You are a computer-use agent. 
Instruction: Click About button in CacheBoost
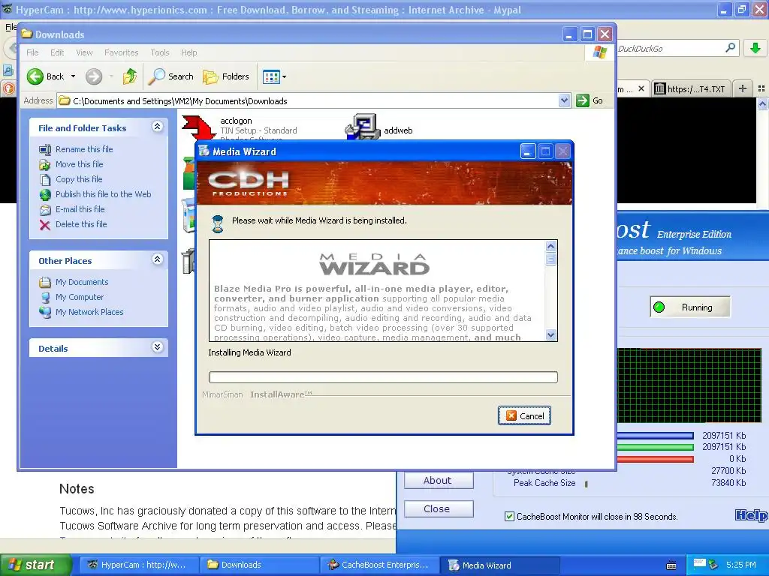(x=439, y=480)
